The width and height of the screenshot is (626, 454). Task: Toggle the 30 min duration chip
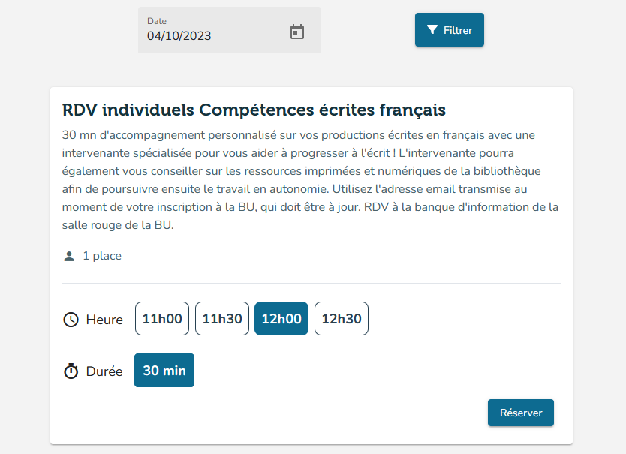pos(164,370)
